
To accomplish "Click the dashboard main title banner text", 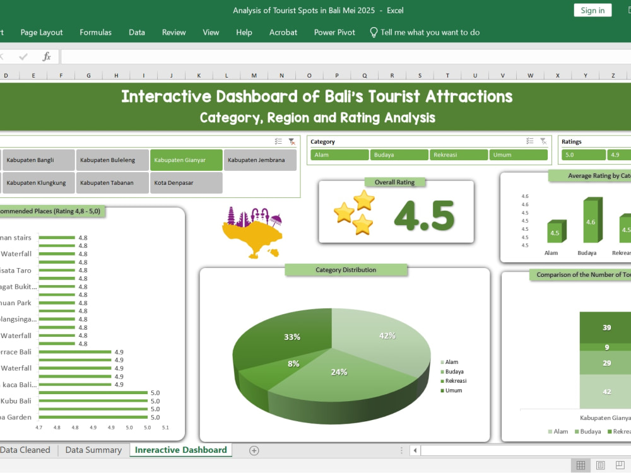I will 317,96.
